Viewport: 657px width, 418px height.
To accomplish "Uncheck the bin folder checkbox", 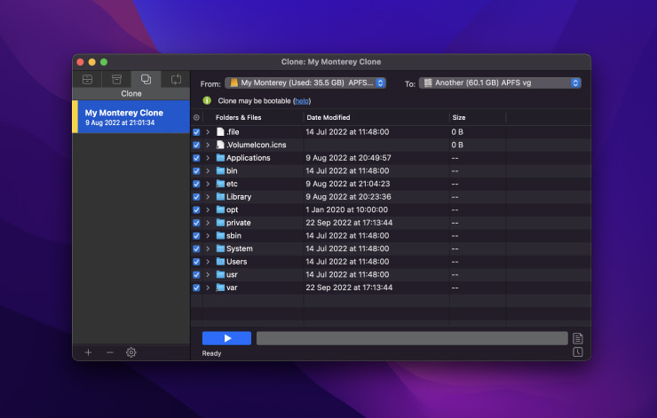I will click(196, 171).
